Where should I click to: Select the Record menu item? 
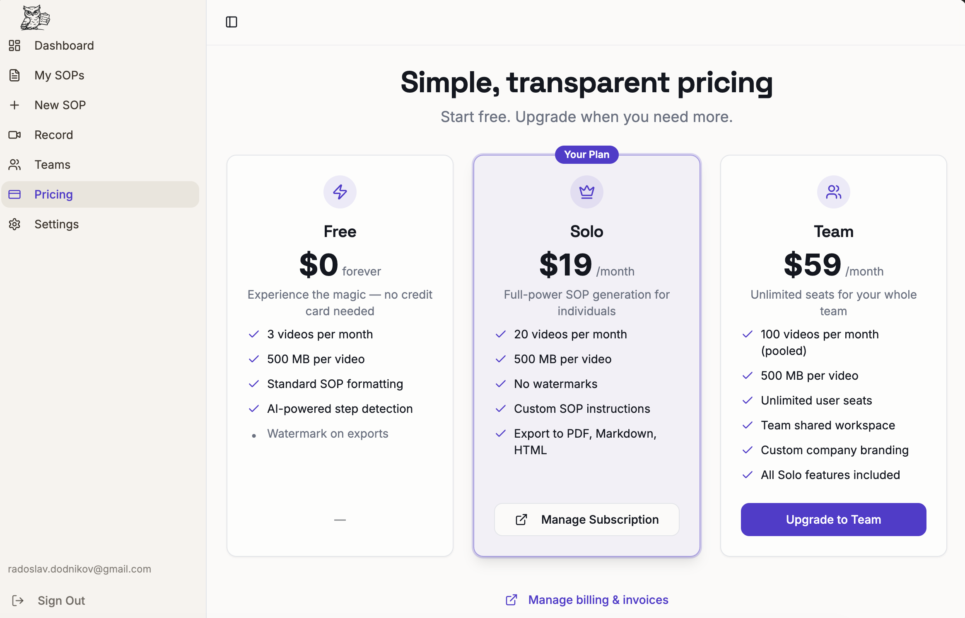click(x=54, y=135)
